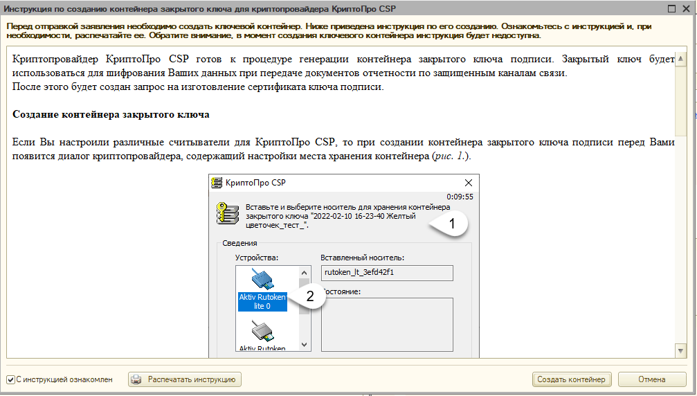Click the up arrow in the Устройства list
The width and height of the screenshot is (697, 396).
305,271
